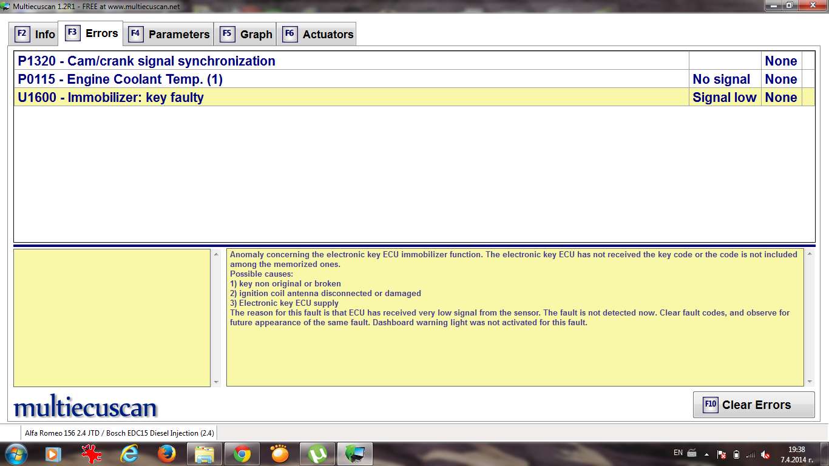Open the battery status tray icon
The height and width of the screenshot is (466, 829).
point(736,454)
